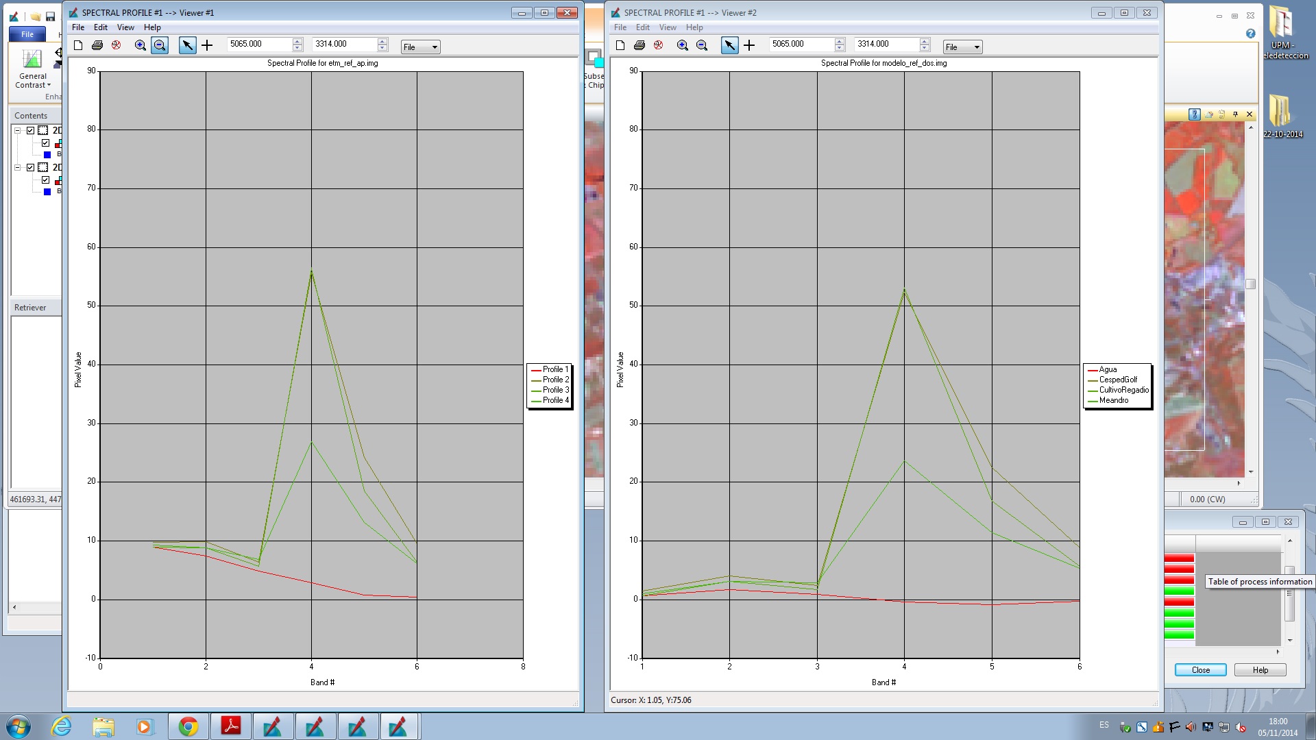
Task: Select the crosshair plus tool in Viewer #1 profile
Action: pyautogui.click(x=207, y=45)
